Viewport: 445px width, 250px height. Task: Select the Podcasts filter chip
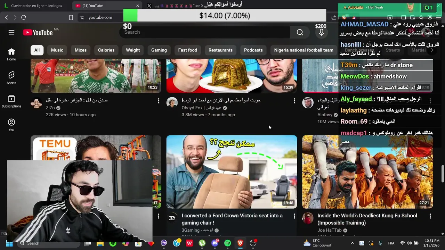tap(253, 50)
